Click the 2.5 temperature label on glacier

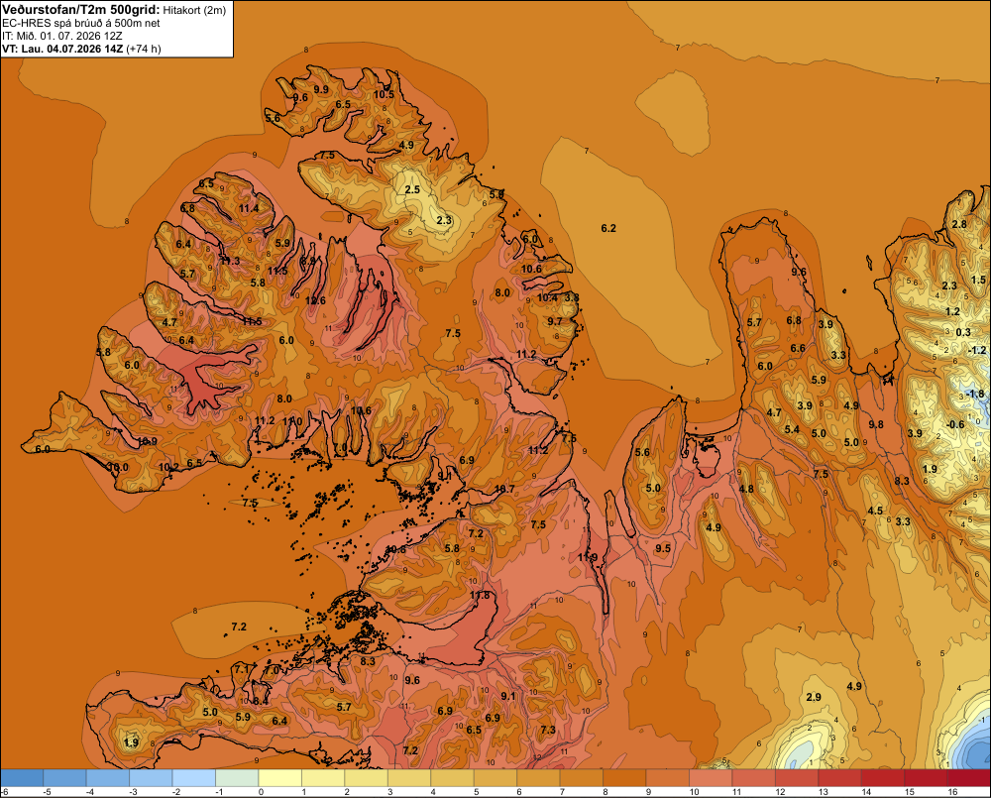tap(412, 189)
